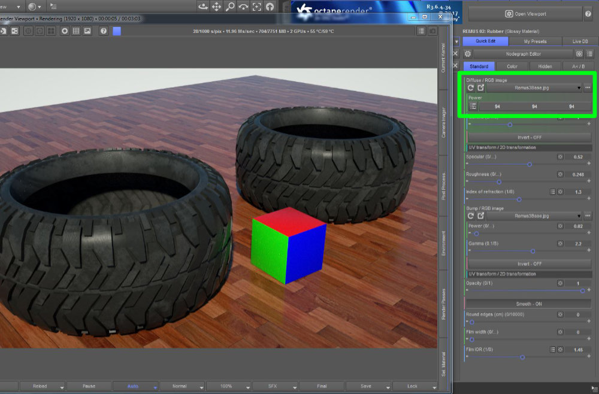Select the A< / B tab
The width and height of the screenshot is (599, 394).
[x=579, y=66]
